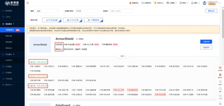Collapse the 商标服务 sidebar group

pos(13,24)
